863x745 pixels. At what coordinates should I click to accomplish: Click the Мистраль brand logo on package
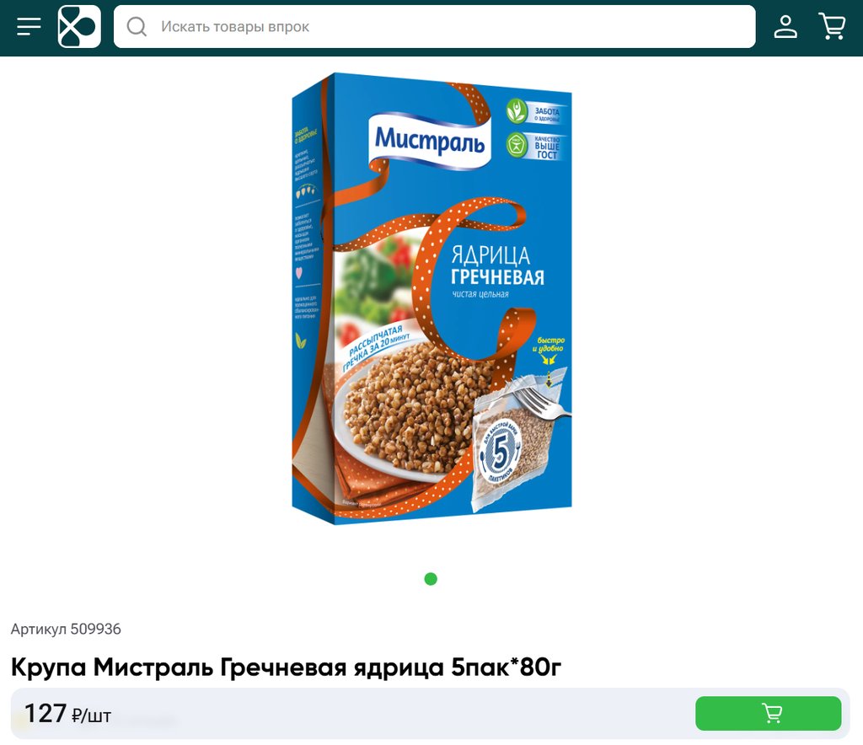pos(430,141)
